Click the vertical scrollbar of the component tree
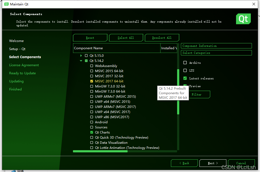The image size is (260, 172). tap(178, 92)
